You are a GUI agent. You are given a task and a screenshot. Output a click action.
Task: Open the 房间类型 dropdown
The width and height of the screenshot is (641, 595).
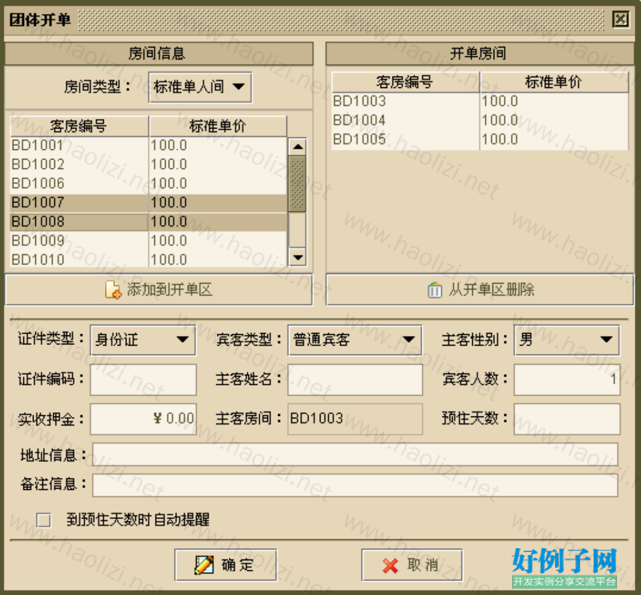tap(200, 87)
